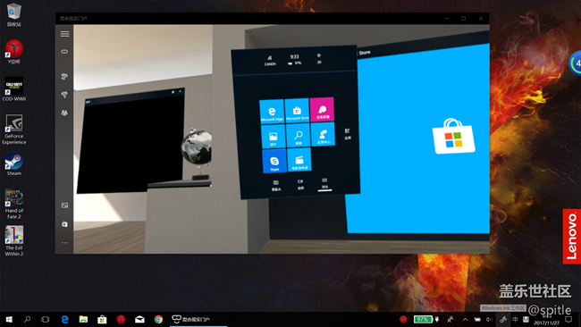Screen dimensions: 581x327
Task: Open the COD-WWII desktop shortcut
Action: point(14,88)
